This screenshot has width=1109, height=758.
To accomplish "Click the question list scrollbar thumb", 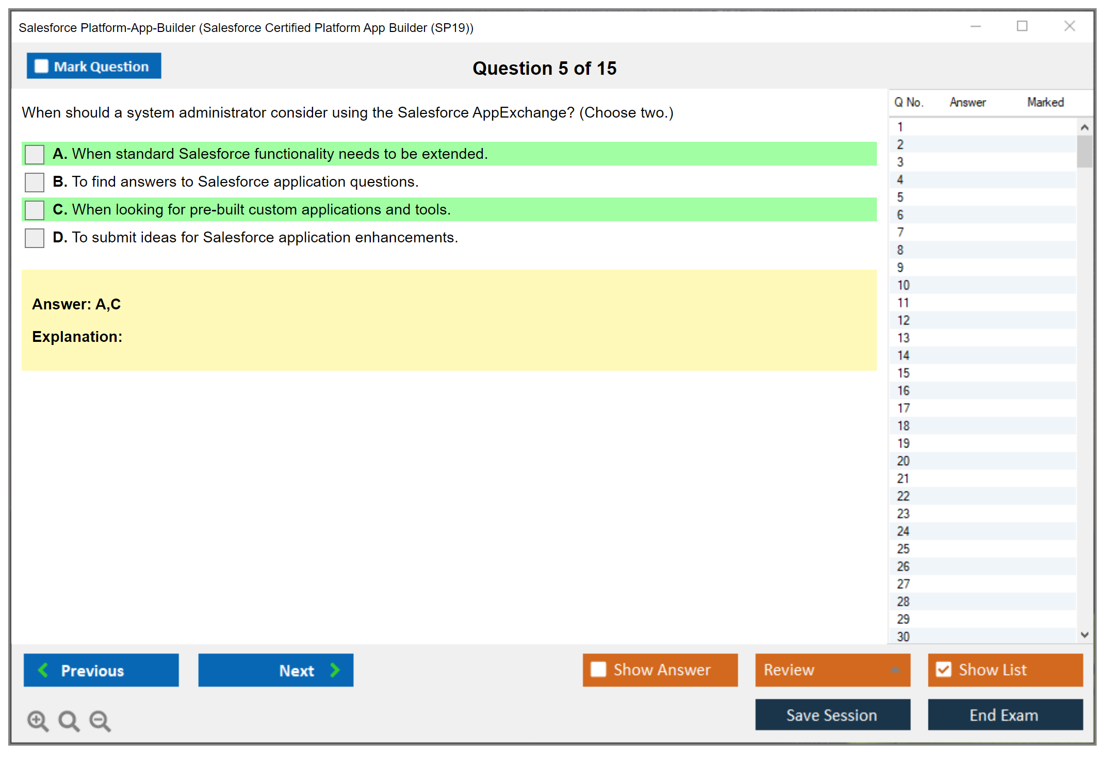I will point(1084,152).
